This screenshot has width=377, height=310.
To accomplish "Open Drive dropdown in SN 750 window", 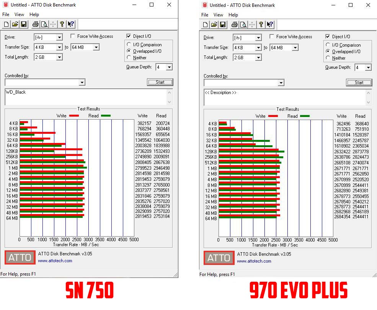I will click(59, 37).
